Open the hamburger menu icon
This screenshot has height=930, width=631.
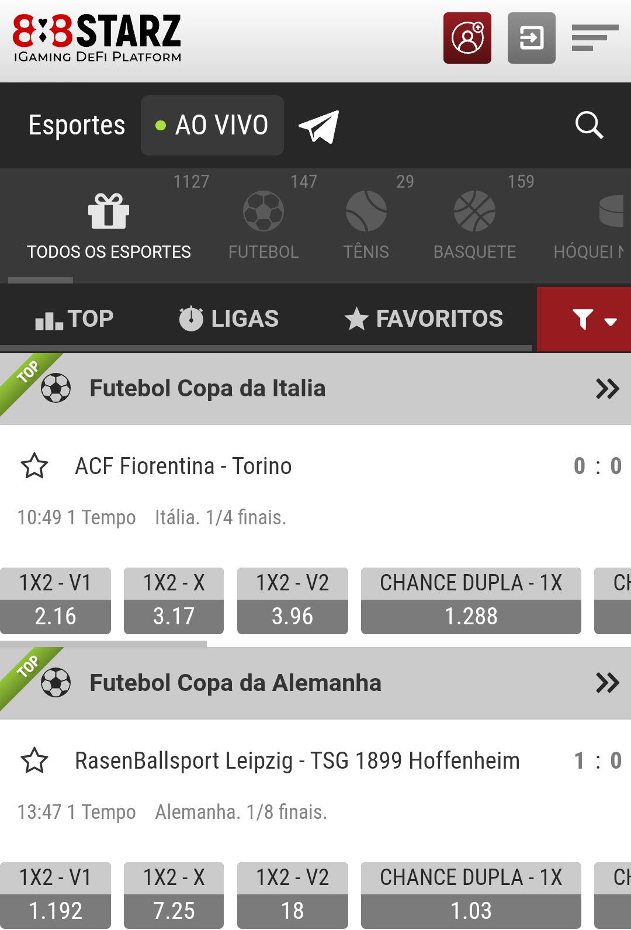(595, 38)
